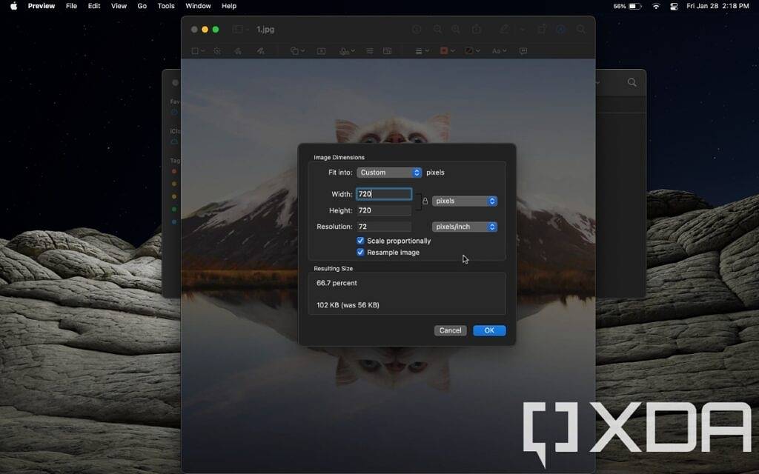Select the Draw tool
The image size is (759, 474).
259,51
